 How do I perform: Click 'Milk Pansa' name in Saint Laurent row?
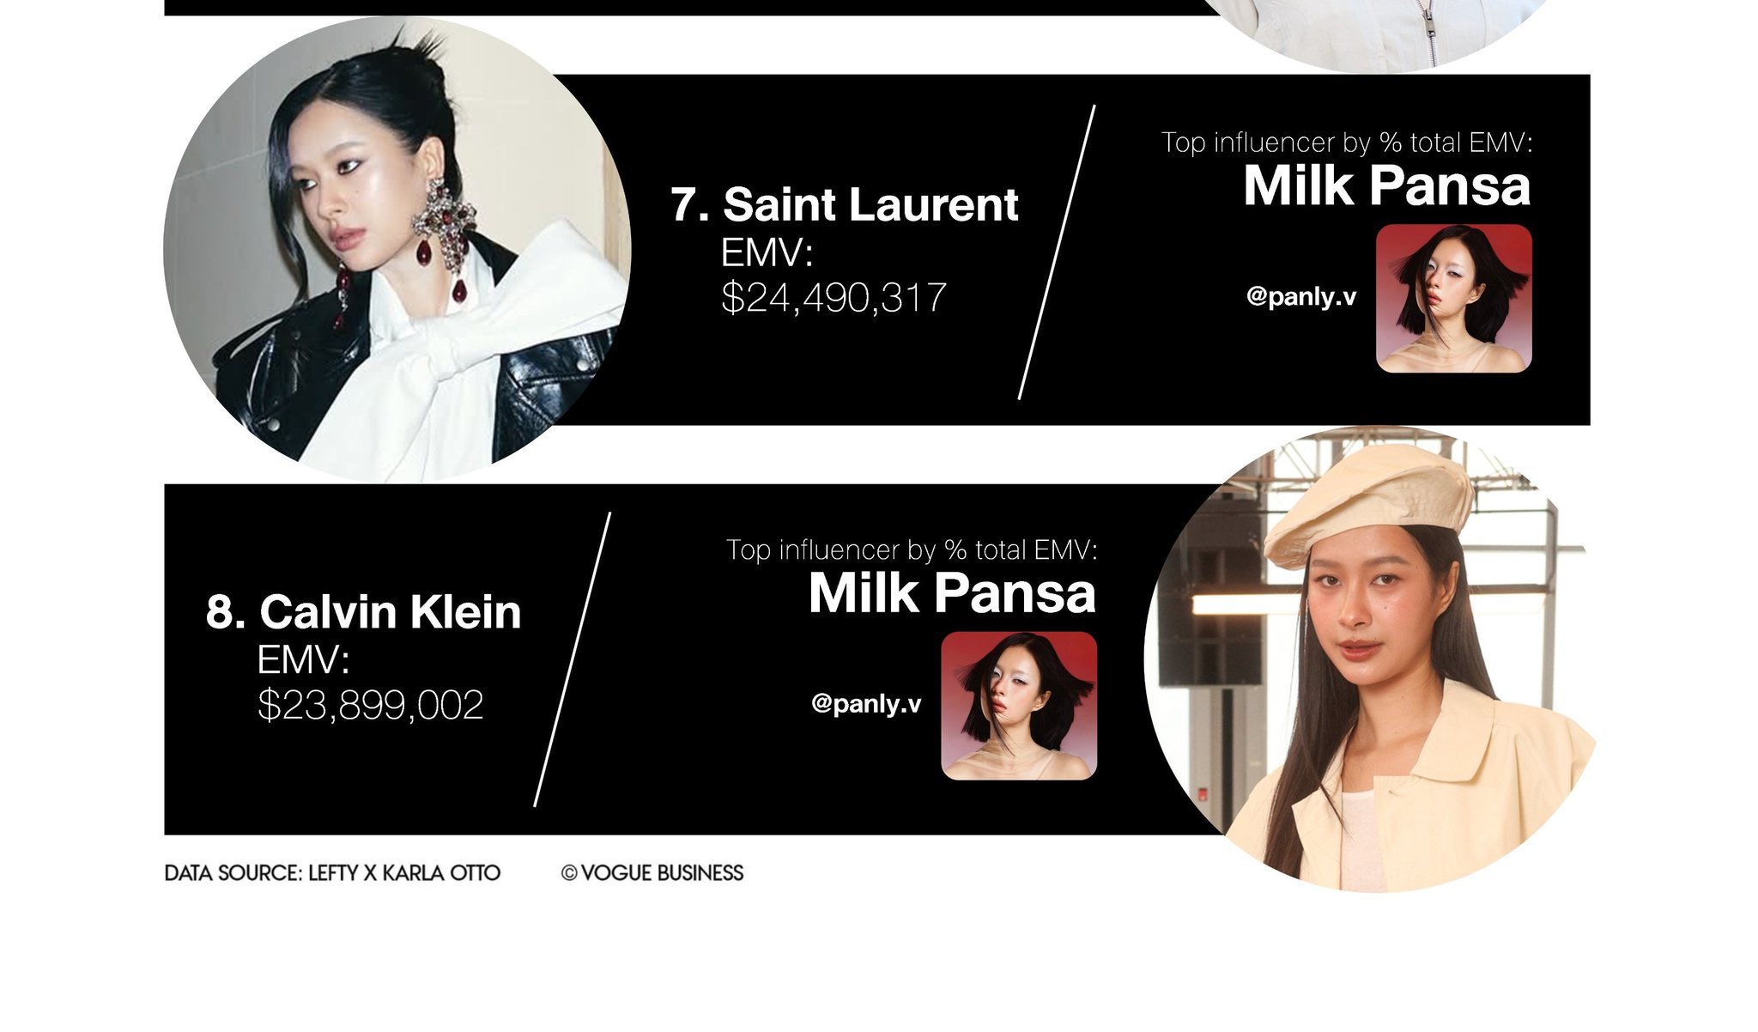1386,185
